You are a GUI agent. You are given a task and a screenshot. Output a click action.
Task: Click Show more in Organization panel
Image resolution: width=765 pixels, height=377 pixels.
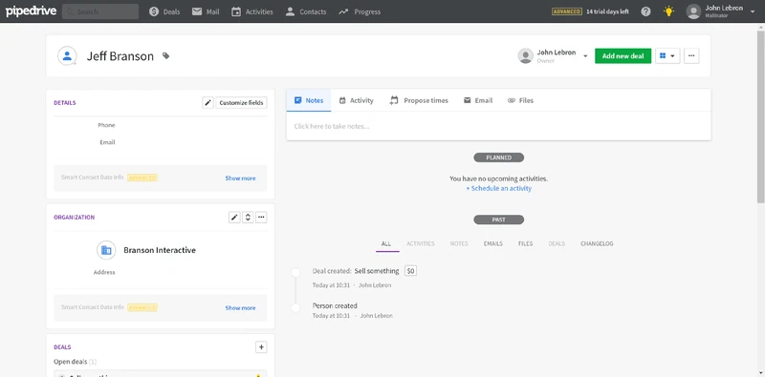click(240, 308)
